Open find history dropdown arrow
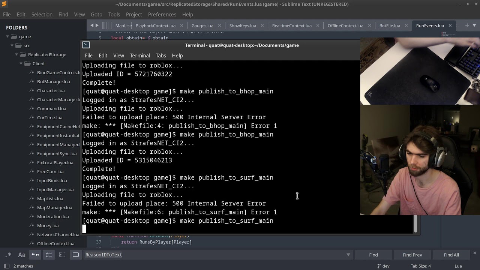The width and height of the screenshot is (480, 270). (348, 255)
